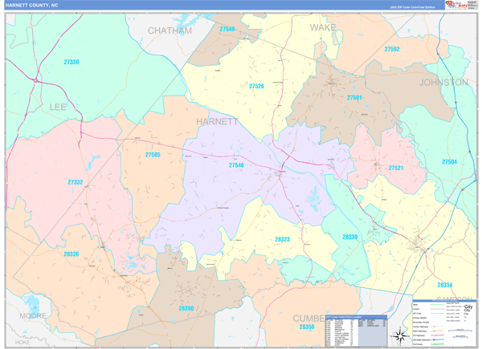Screen dimensions: 482x349
Task: Click the US highway interchange in Lee County
Action: (36, 80)
